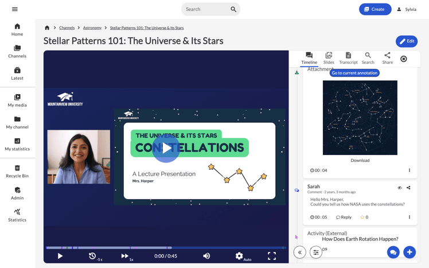Open video quality settings gear

tap(239, 256)
